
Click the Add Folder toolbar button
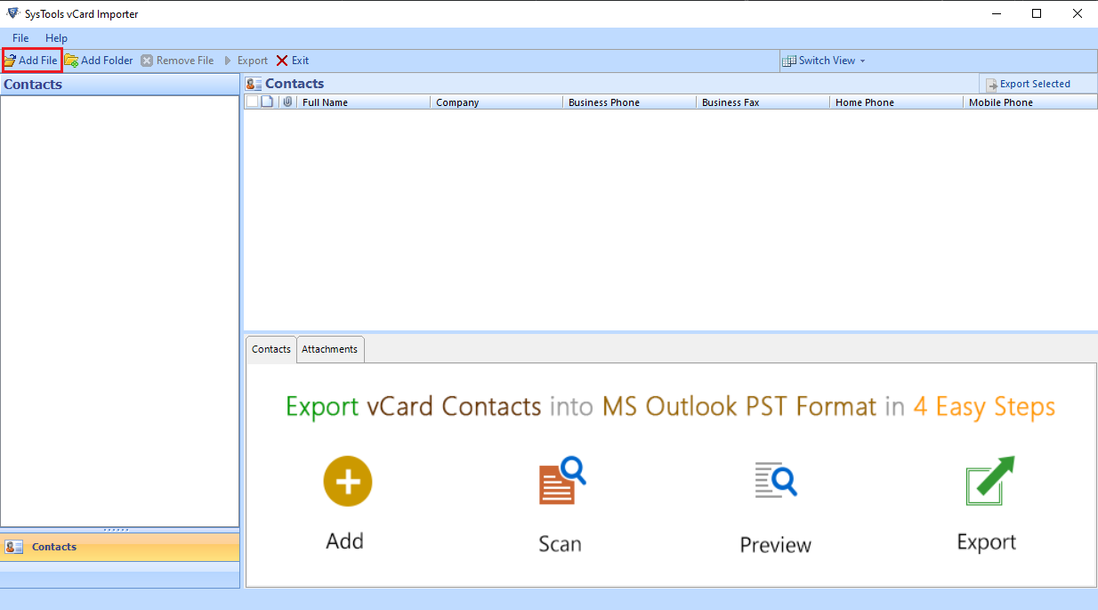click(x=99, y=61)
